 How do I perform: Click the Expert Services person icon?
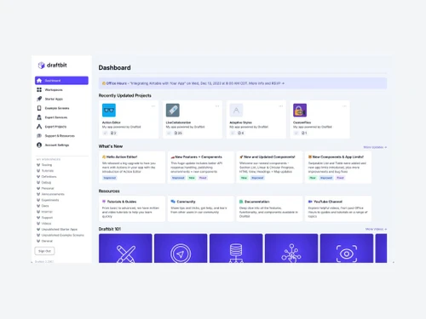[39, 117]
